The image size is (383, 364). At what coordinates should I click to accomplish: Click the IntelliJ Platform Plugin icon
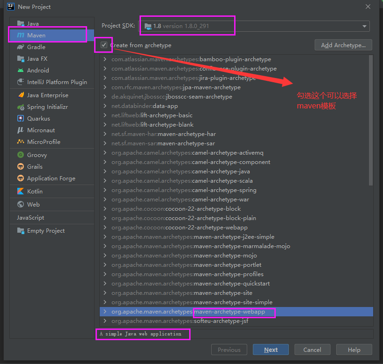coord(21,82)
